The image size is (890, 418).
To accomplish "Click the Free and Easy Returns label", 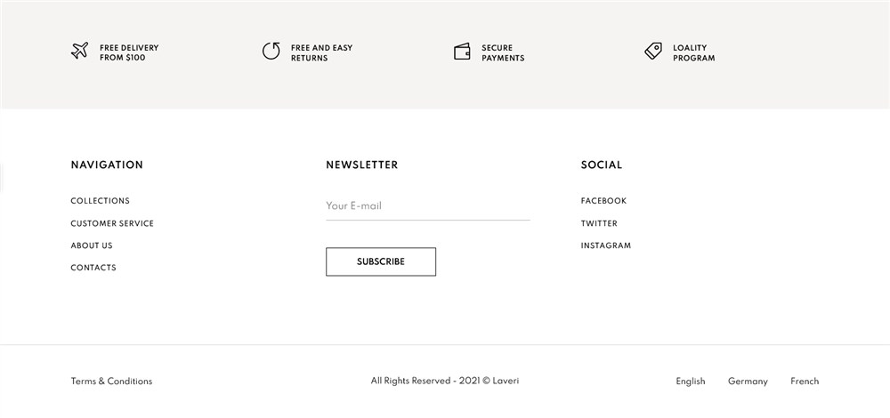I will pyautogui.click(x=321, y=52).
